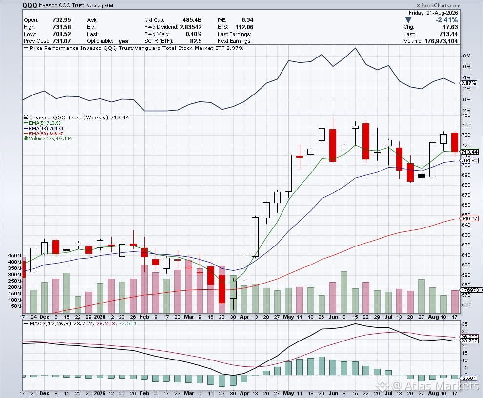
Task: Click the tall red candle for week of Mar 23
Action: coord(222,289)
